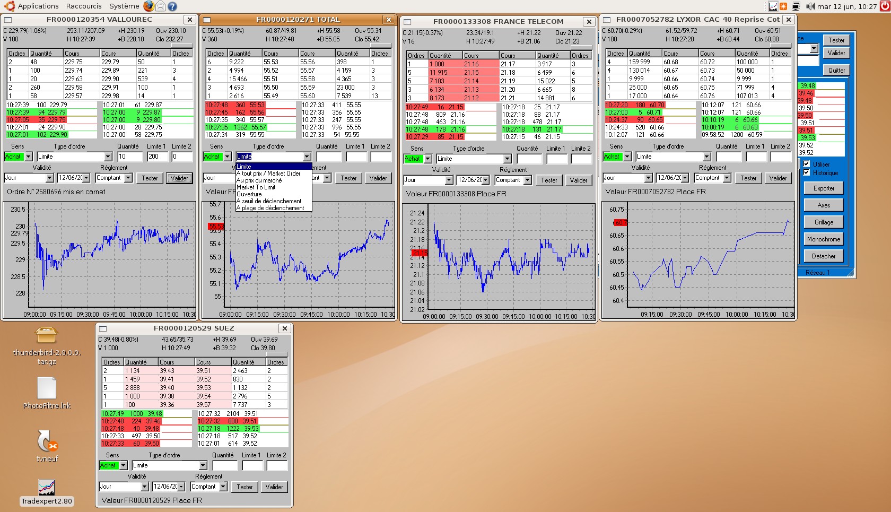The image size is (891, 512).
Task: Choose 'A plage de déclenchement' order type
Action: coord(274,208)
